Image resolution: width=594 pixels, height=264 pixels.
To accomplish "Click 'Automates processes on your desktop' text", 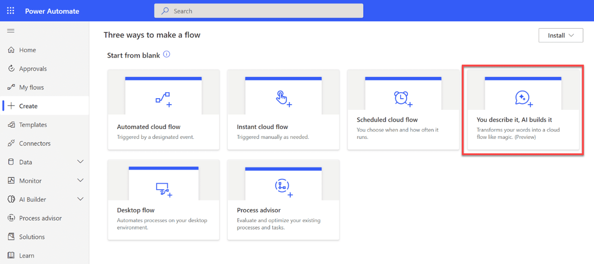I will coord(162,220).
